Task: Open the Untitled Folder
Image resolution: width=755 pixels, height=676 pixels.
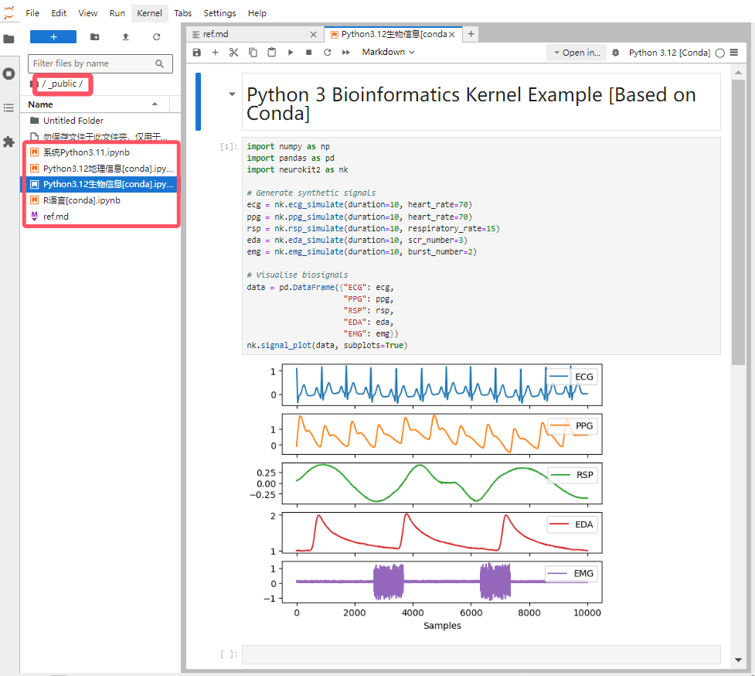Action: tap(100, 121)
